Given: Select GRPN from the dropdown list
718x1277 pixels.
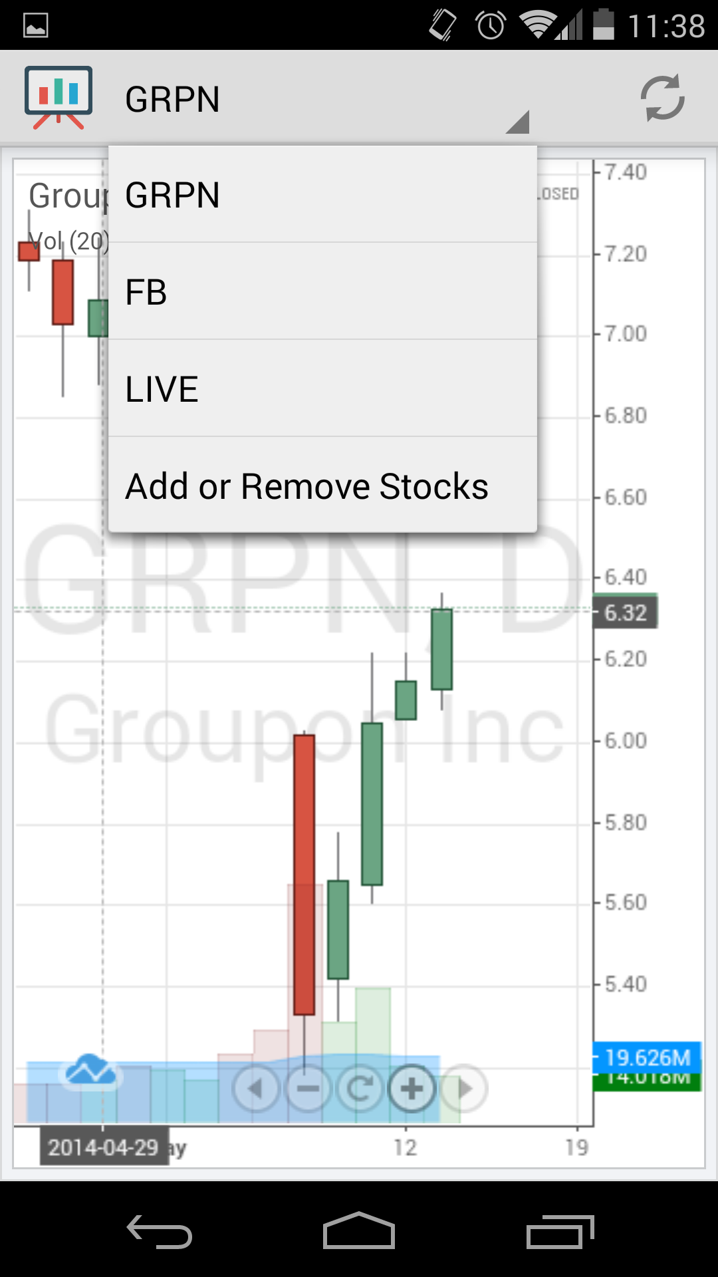Looking at the screenshot, I should point(322,195).
